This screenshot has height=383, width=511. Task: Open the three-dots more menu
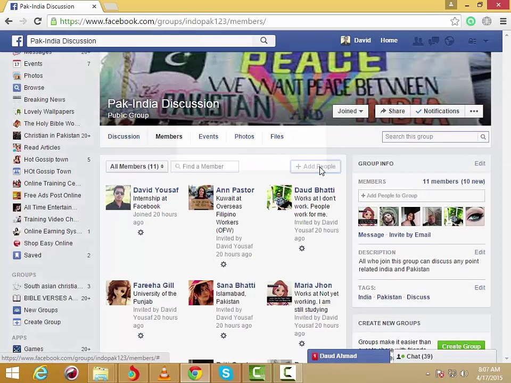(474, 111)
